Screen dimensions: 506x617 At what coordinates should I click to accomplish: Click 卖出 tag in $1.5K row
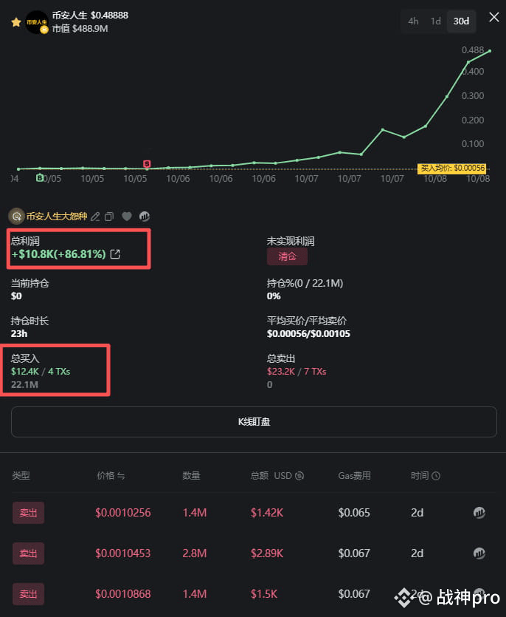coord(28,594)
